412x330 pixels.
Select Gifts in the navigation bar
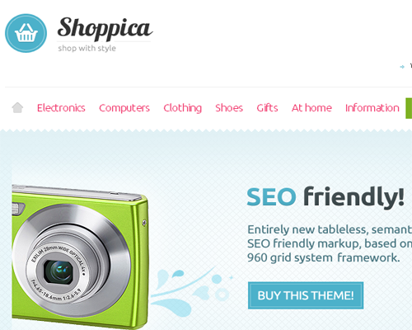(267, 108)
